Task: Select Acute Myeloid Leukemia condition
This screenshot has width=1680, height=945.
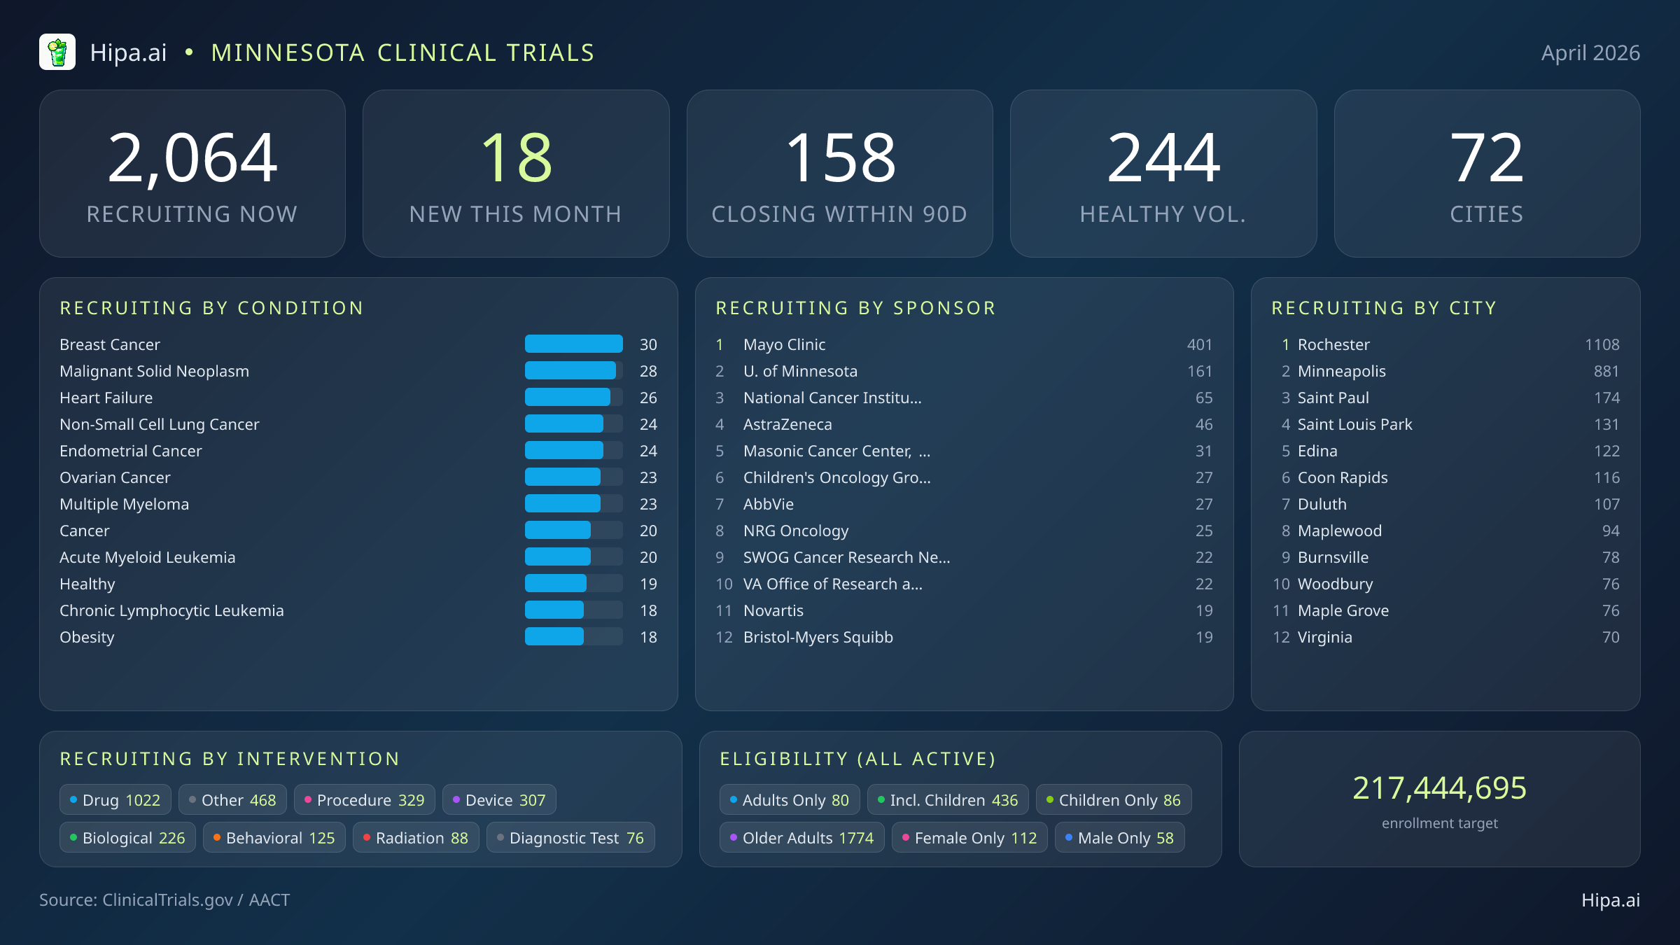Action: 148,557
